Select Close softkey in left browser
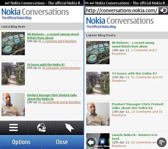The image size is (168, 149). (x=62, y=142)
